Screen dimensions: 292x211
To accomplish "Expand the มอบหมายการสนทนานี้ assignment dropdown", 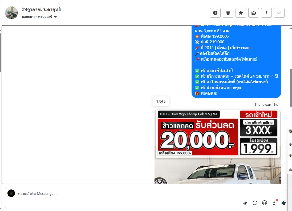I will click(39, 17).
